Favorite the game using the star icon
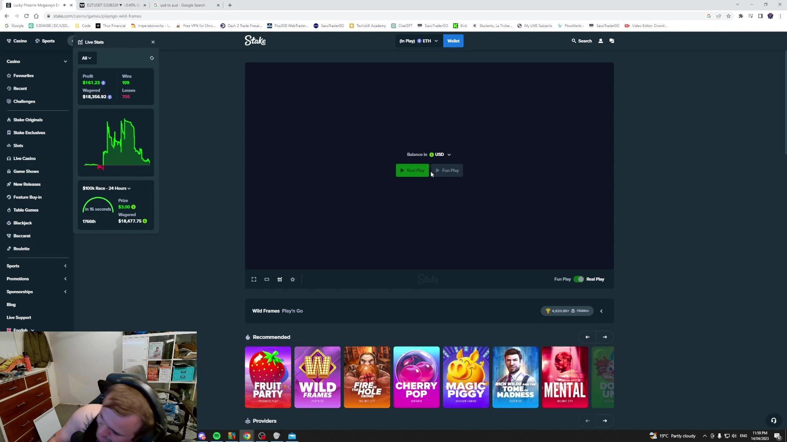 coord(293,279)
